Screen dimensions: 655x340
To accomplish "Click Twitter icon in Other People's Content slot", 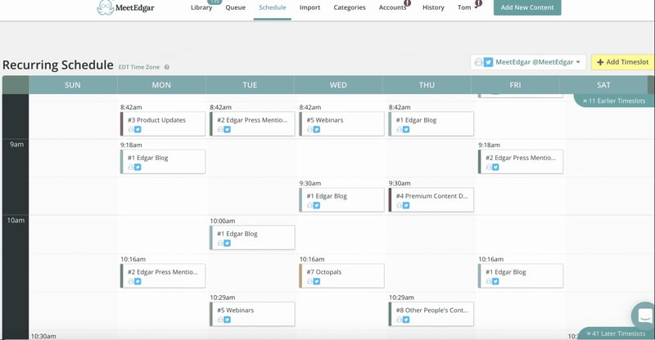I will click(x=406, y=320).
